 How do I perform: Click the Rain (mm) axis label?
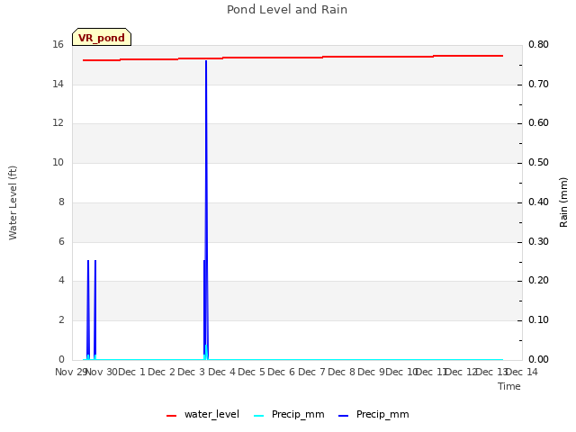coord(563,202)
